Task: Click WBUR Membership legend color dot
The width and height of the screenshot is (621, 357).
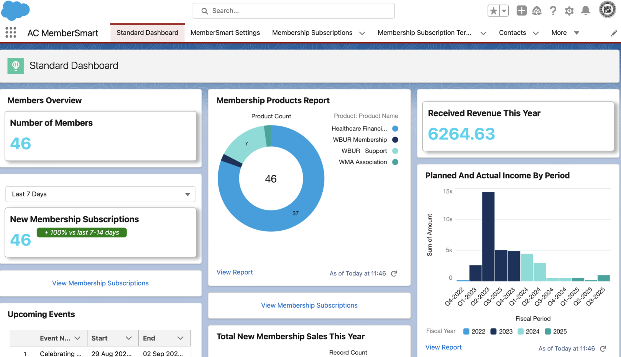Action: (x=395, y=140)
